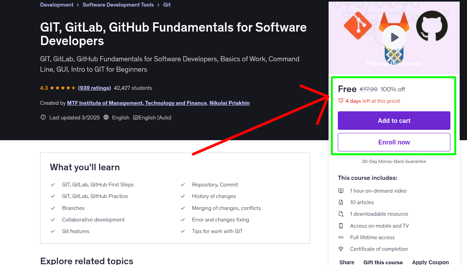Click Apply Coupon
The image size is (467, 265).
point(430,262)
